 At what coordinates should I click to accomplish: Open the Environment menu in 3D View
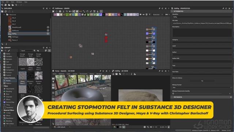click(x=83, y=74)
